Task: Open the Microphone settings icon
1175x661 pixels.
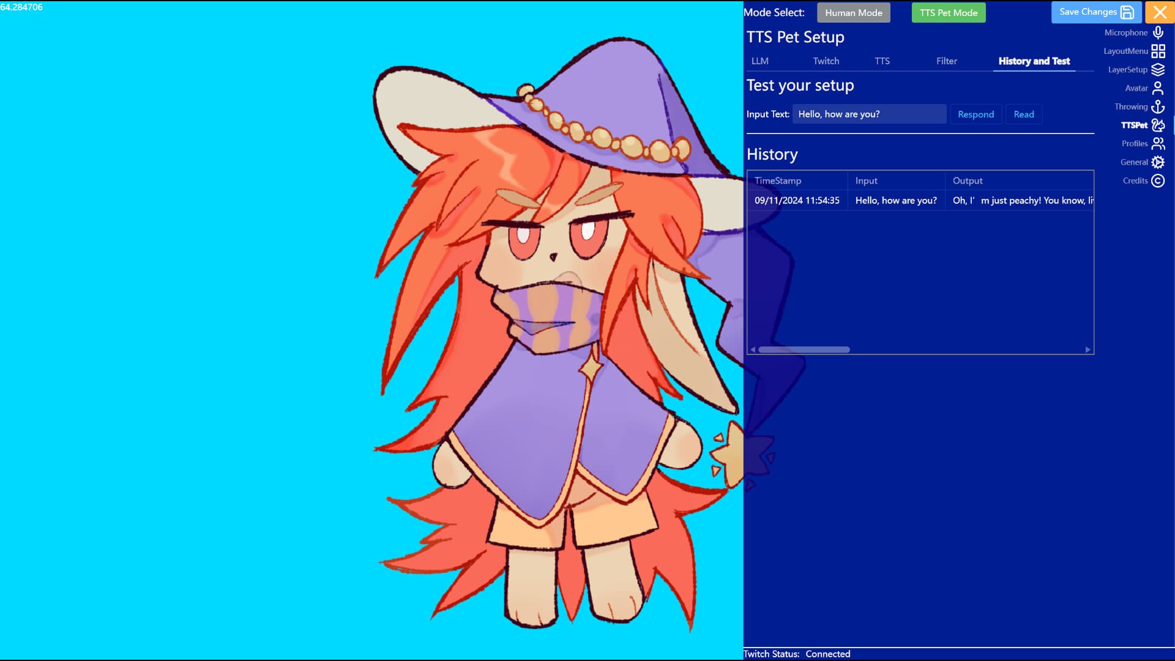Action: [1158, 32]
